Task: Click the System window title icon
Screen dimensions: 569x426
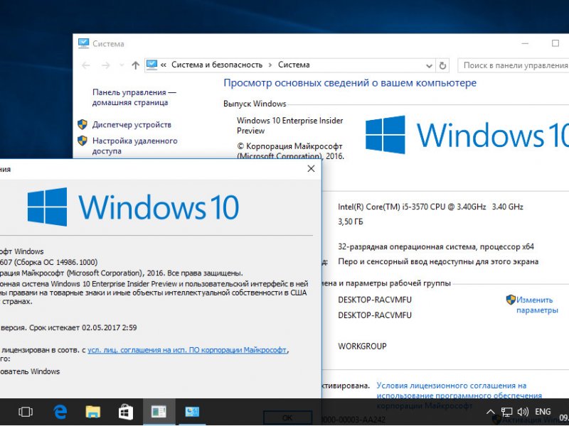Action: 83,43
